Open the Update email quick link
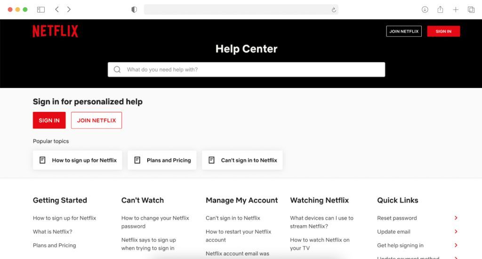 pos(394,232)
